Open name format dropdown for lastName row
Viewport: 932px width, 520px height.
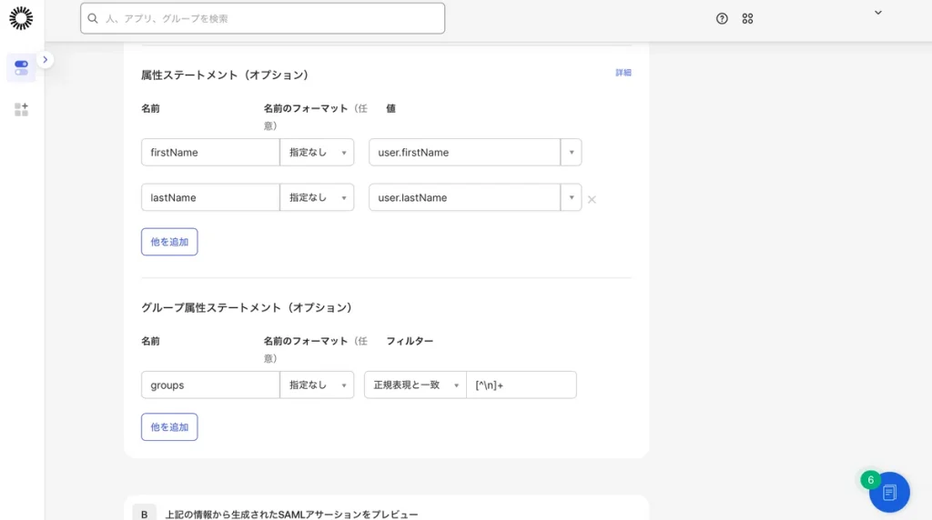(317, 198)
